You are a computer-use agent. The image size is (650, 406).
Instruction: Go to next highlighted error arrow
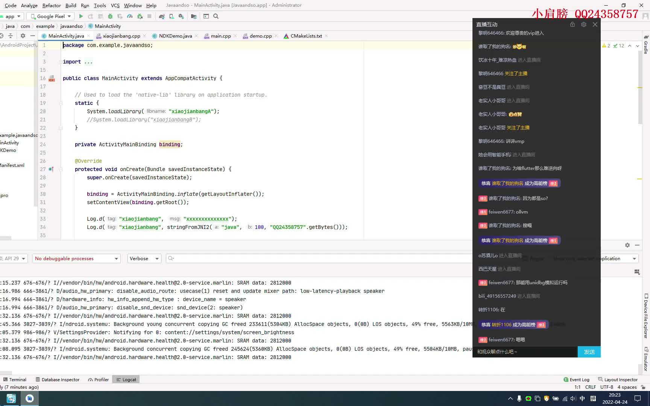coord(638,46)
